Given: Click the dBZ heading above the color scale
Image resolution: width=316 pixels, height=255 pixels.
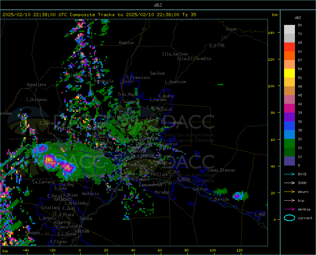Looking at the screenshot, I should point(298,18).
